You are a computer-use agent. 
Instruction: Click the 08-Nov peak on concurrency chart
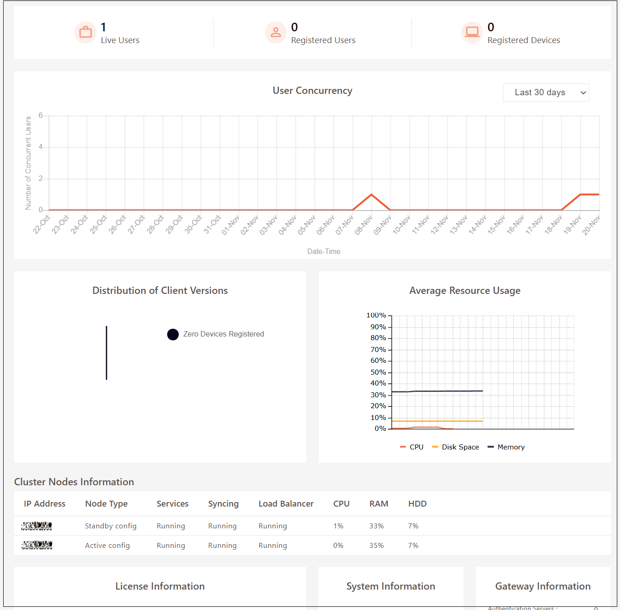[371, 195]
